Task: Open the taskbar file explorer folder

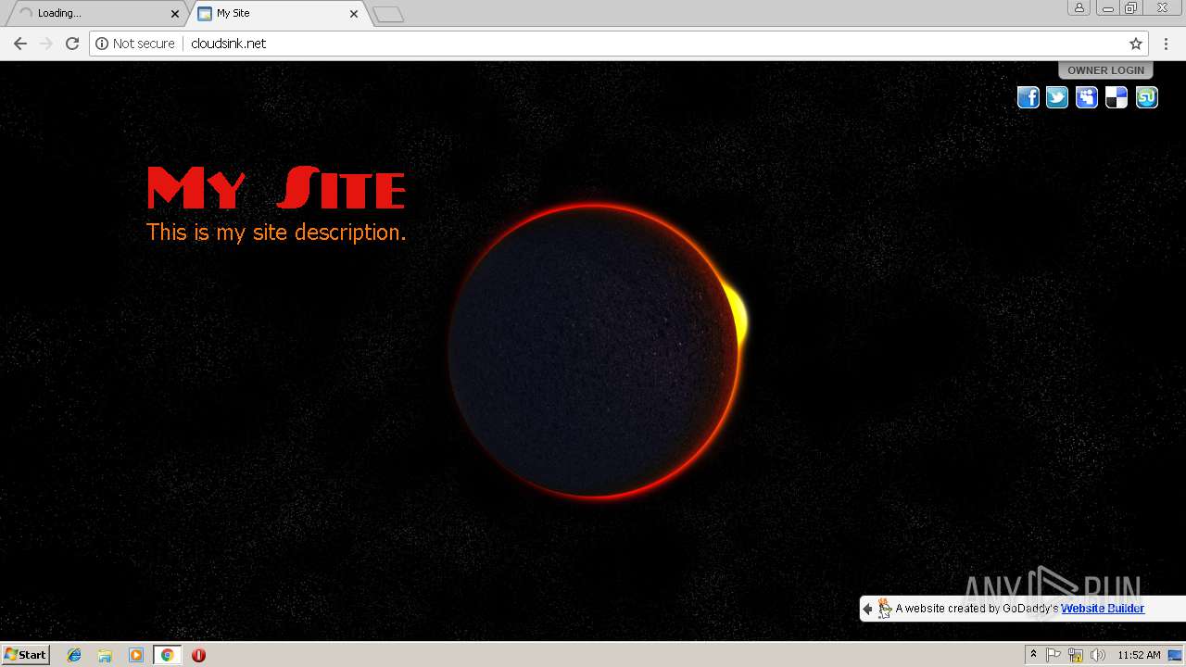Action: 105,655
